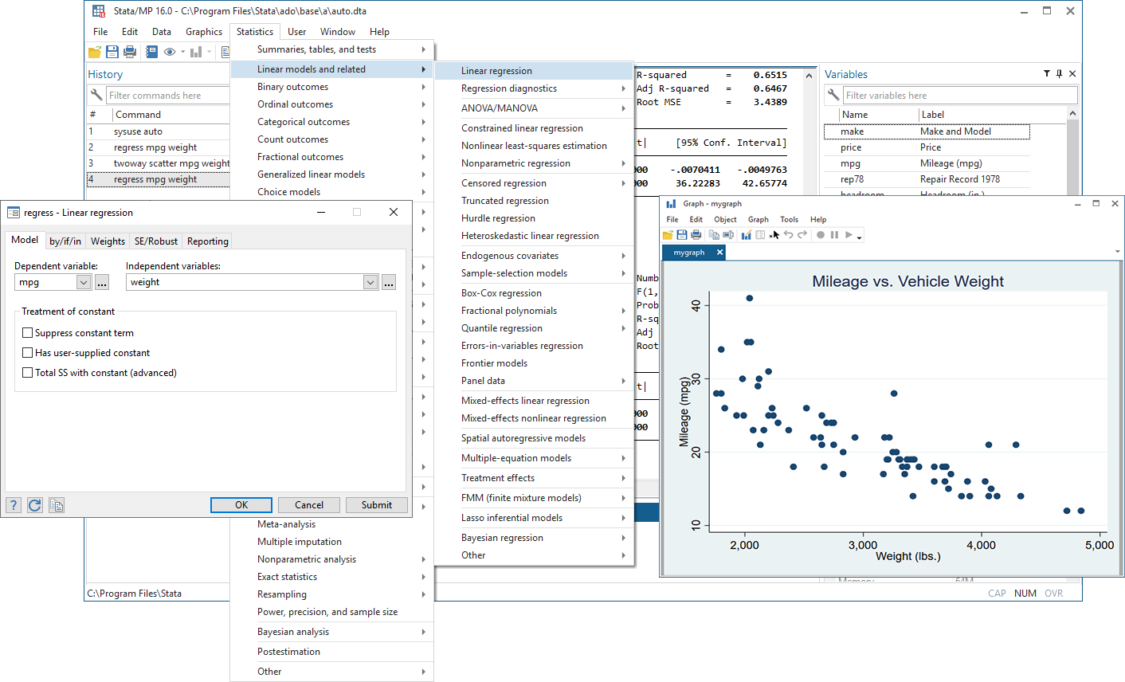1125x682 pixels.
Task: Click the New Graph icon on the main toolbar
Action: click(x=196, y=51)
